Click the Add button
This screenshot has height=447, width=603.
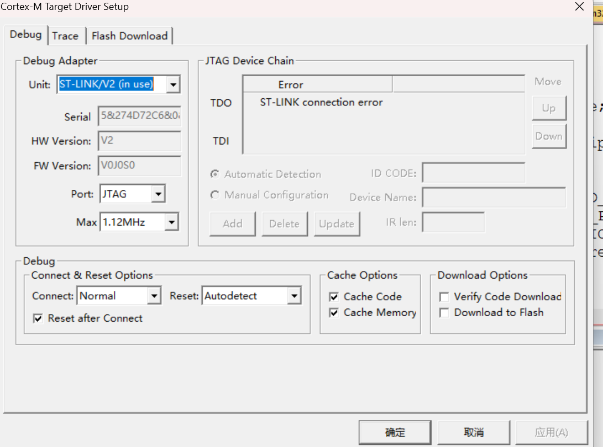[x=233, y=224]
